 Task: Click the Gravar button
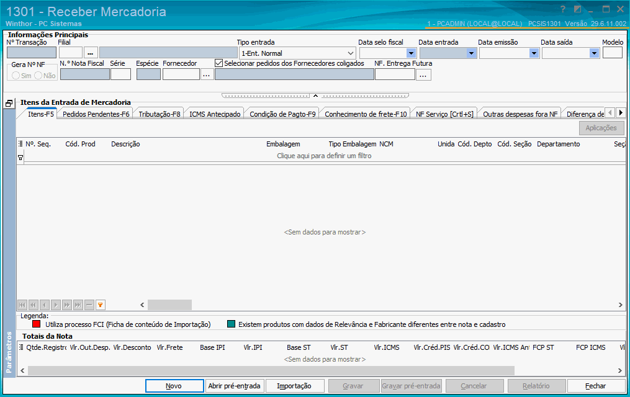click(x=353, y=386)
